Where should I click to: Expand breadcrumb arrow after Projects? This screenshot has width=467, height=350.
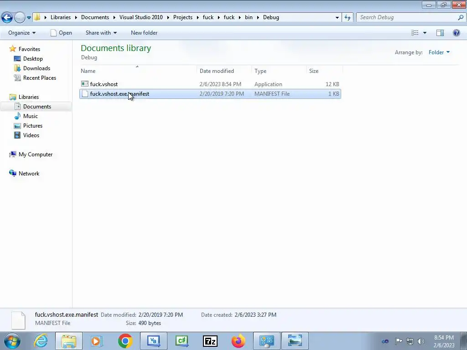click(x=198, y=18)
